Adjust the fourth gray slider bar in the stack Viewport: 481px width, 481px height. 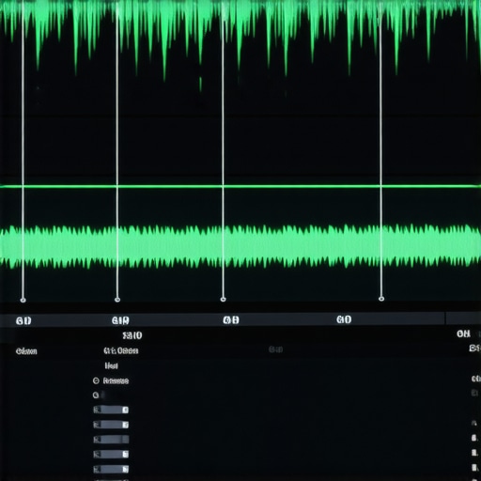click(111, 454)
